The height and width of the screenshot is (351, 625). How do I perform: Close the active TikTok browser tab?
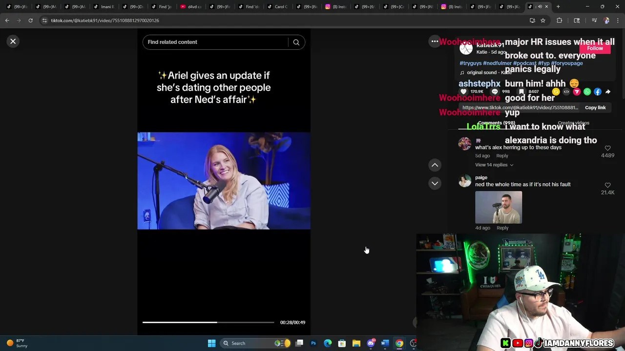(546, 7)
